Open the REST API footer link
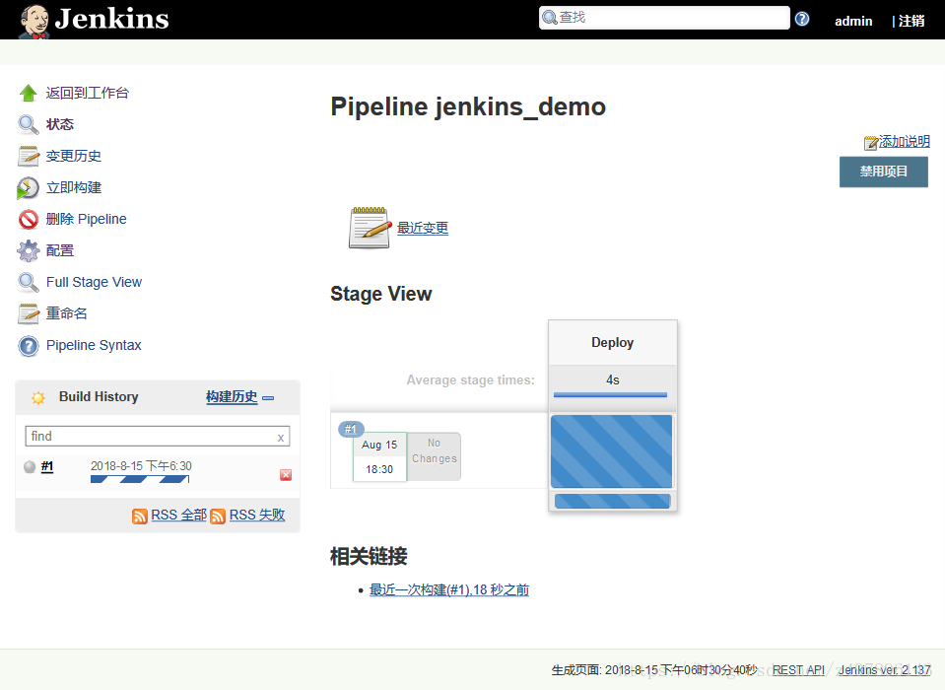Image resolution: width=945 pixels, height=690 pixels. pyautogui.click(x=798, y=670)
